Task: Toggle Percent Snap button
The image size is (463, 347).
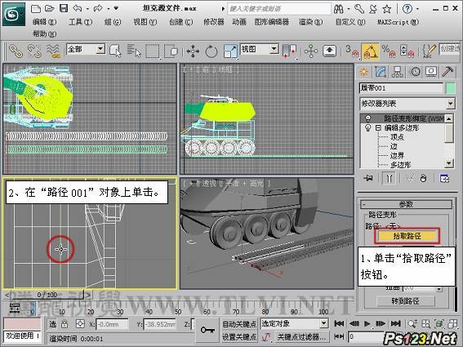Action: pyautogui.click(x=389, y=51)
